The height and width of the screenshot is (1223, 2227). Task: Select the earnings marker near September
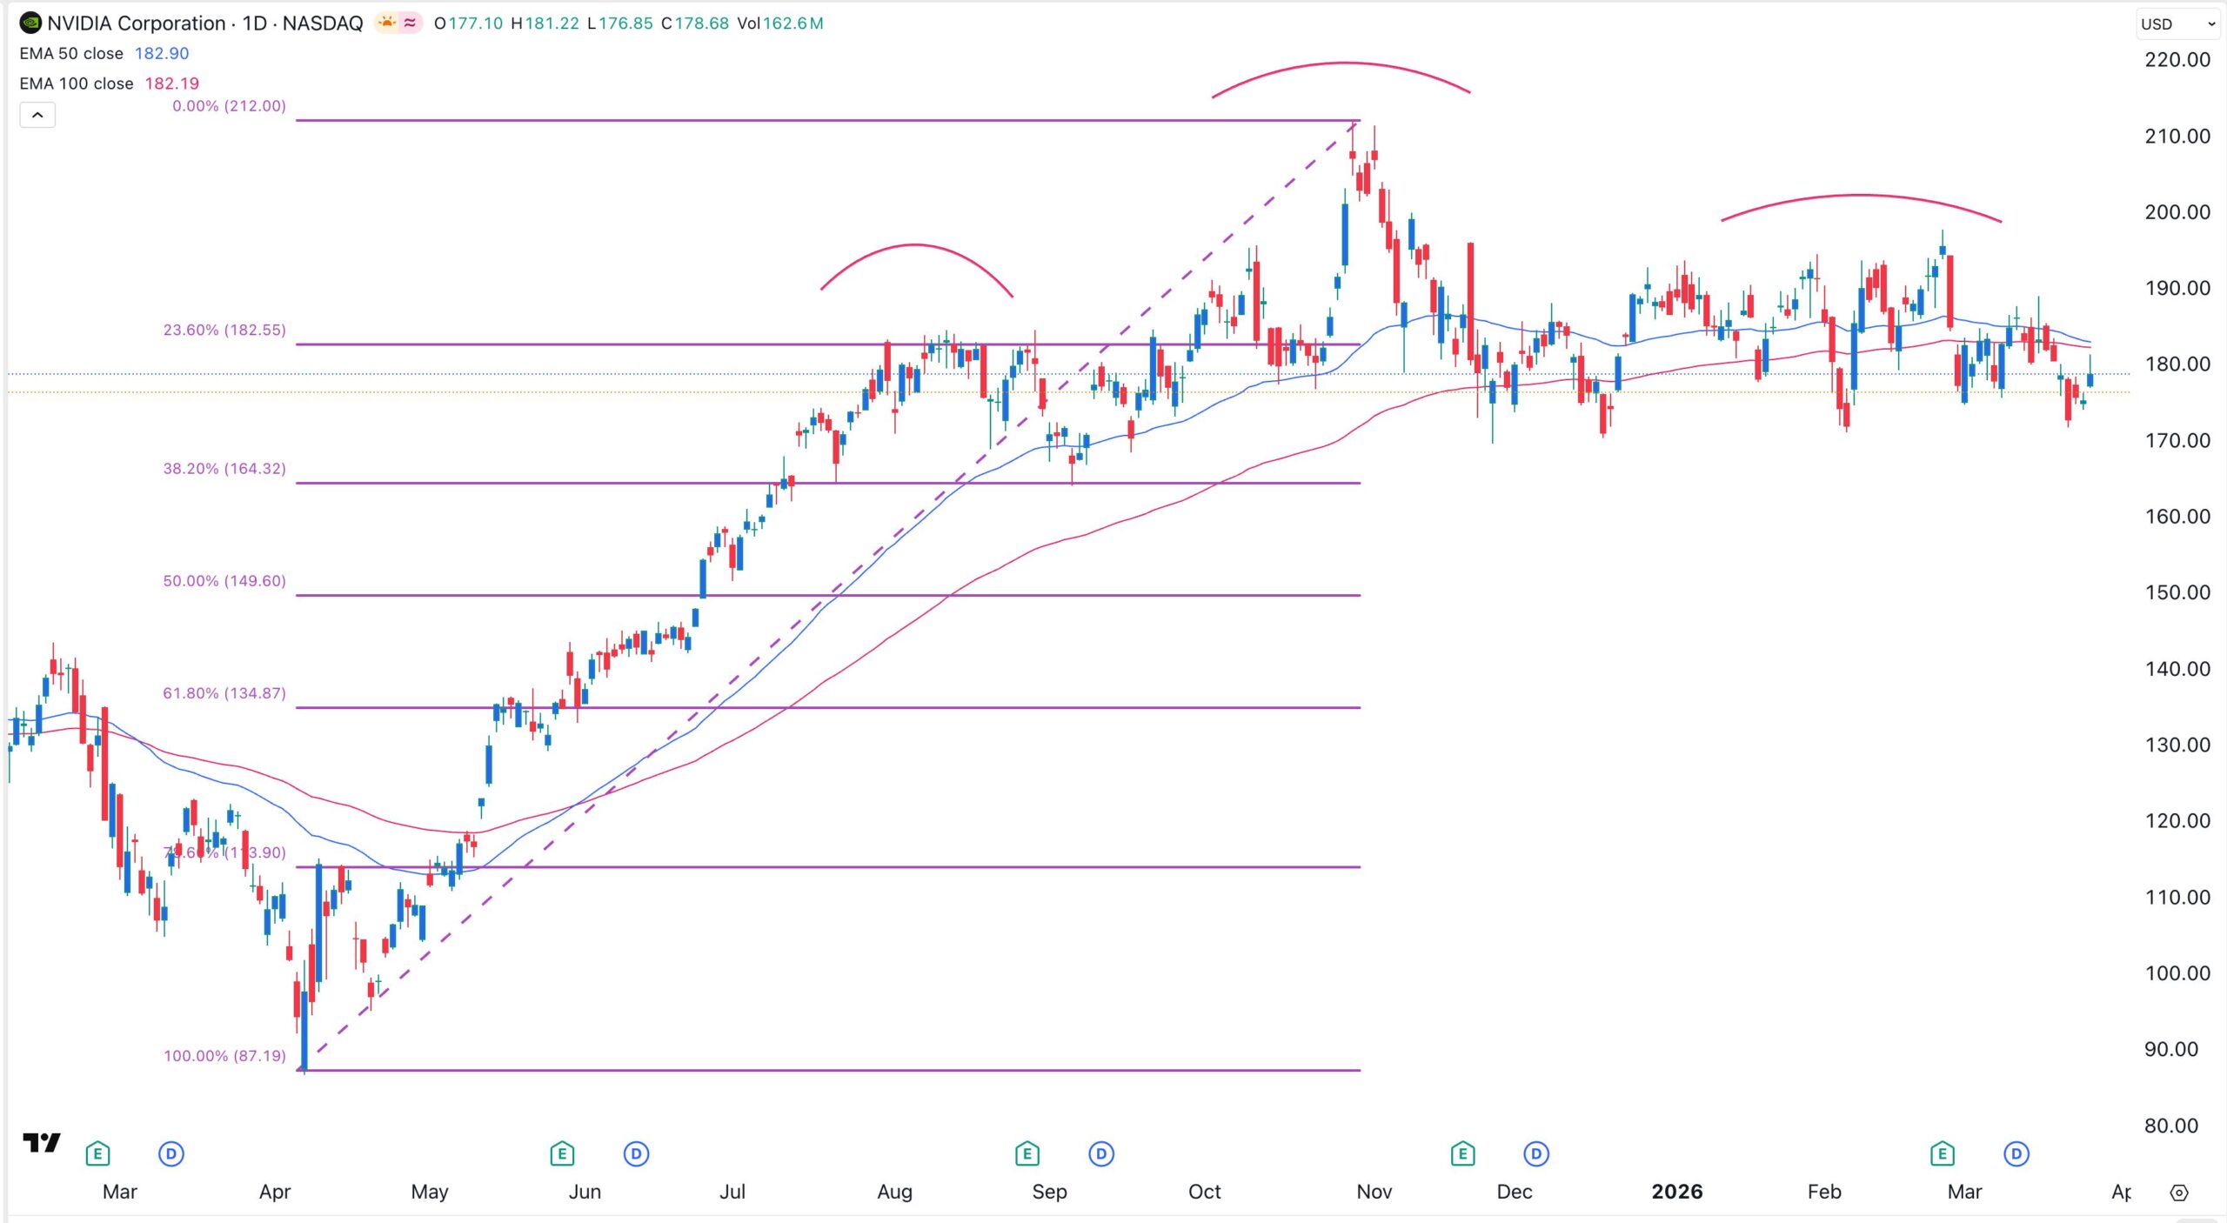[1027, 1153]
